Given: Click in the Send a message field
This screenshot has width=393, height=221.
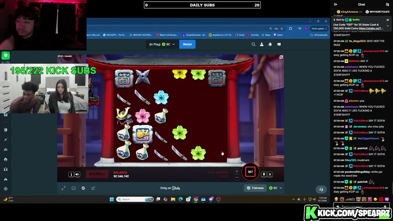Looking at the screenshot, I should [x=361, y=207].
